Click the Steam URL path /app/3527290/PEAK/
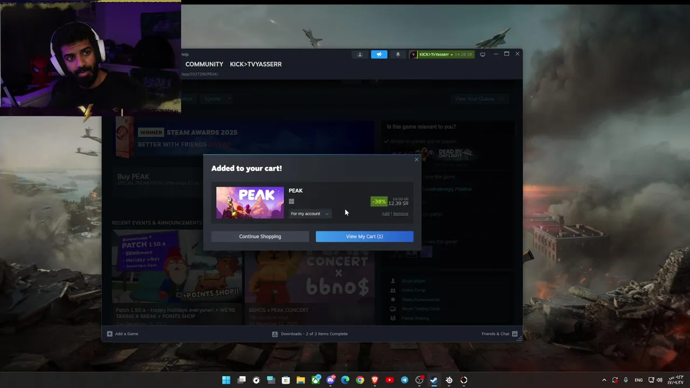The width and height of the screenshot is (690, 388). point(199,74)
